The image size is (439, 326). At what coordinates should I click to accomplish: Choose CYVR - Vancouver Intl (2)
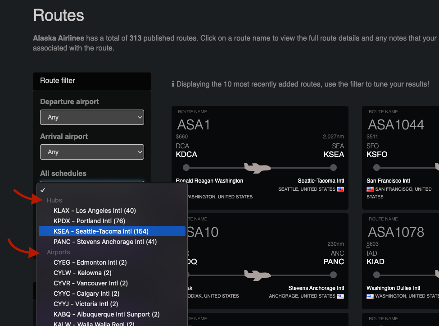(112, 283)
